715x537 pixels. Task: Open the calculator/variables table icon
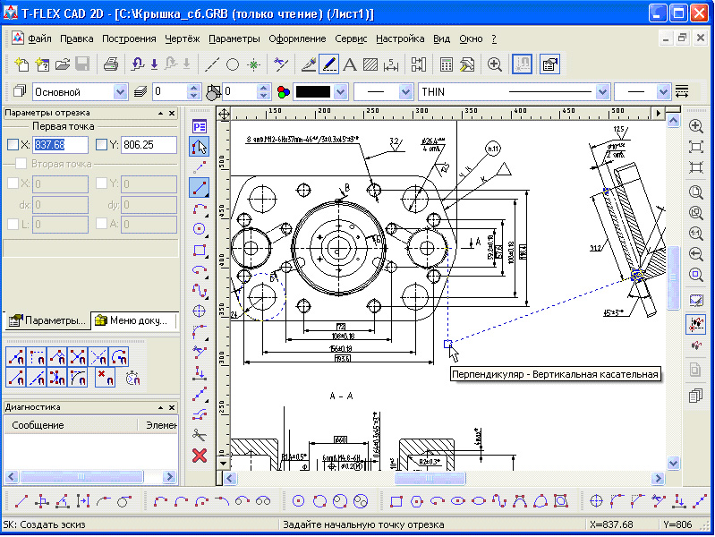447,64
